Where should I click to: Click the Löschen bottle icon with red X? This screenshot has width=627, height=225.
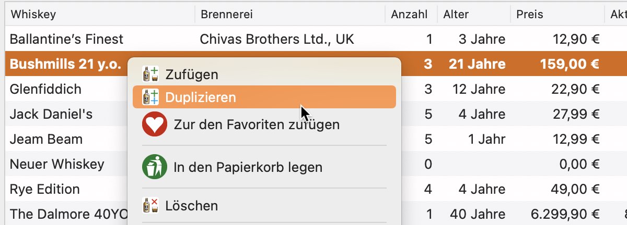(x=151, y=205)
